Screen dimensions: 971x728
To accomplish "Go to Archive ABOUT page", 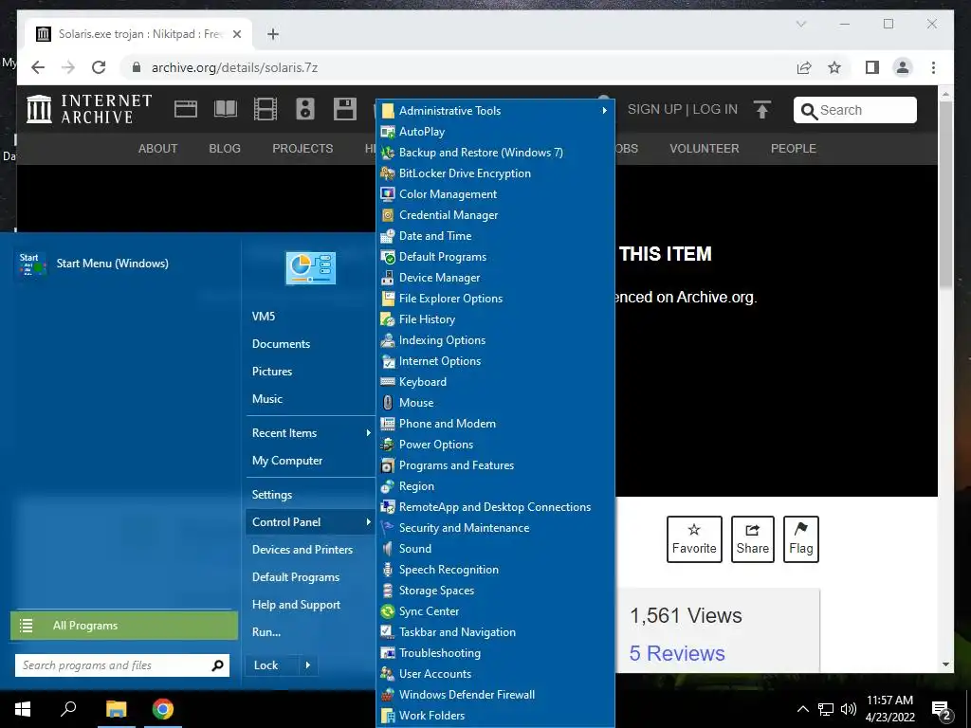I will [158, 149].
